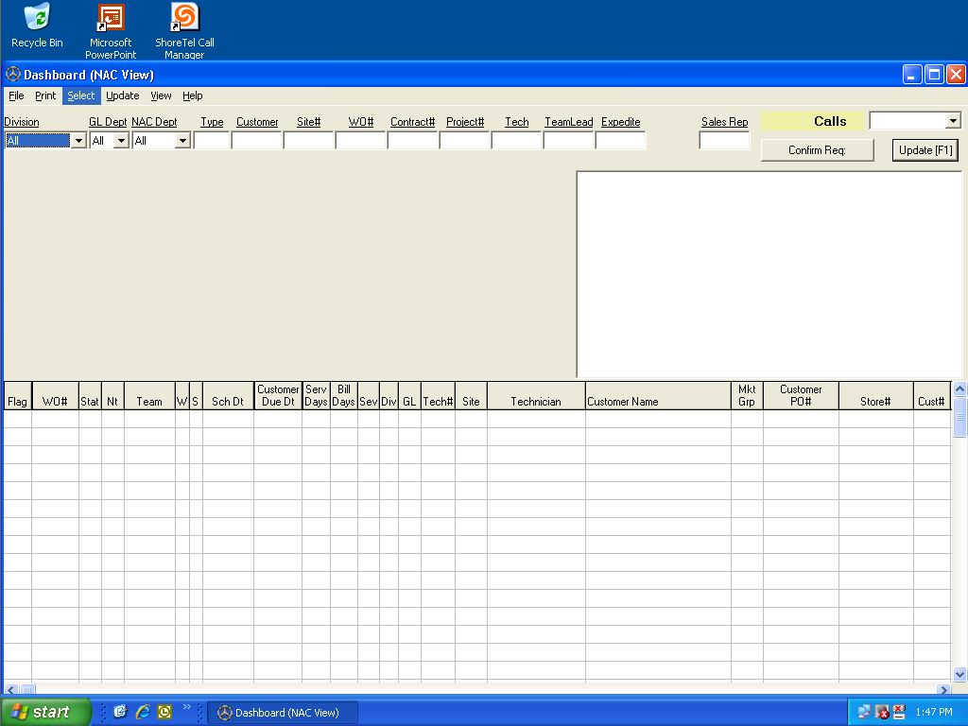Click the Contract# input field
The width and height of the screenshot is (968, 726).
[412, 140]
